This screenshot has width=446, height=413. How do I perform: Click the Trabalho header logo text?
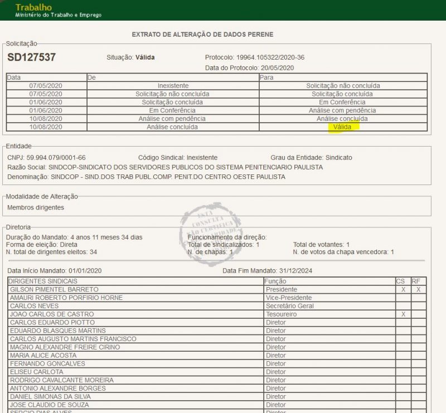(33, 7)
